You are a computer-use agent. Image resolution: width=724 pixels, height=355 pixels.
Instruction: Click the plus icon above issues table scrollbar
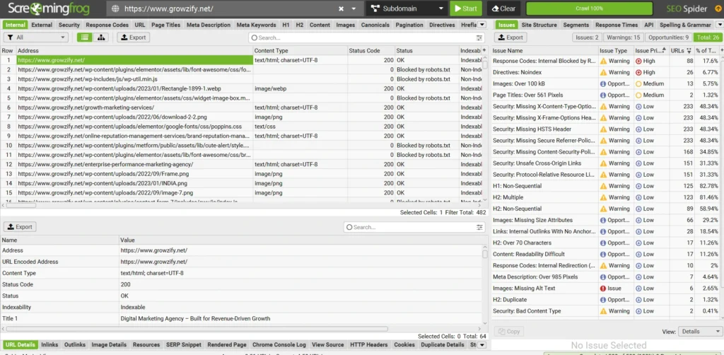coord(721,50)
